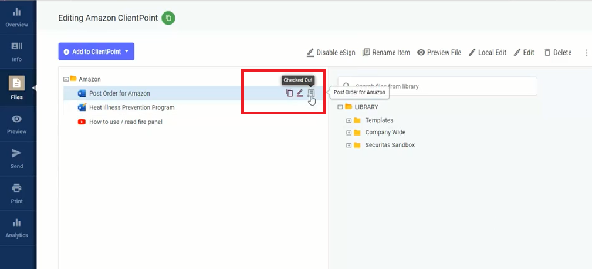Open the more options vertical dots menu
592x270 pixels.
coord(586,53)
